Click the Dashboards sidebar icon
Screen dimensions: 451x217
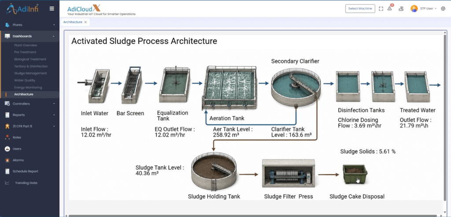[7, 36]
